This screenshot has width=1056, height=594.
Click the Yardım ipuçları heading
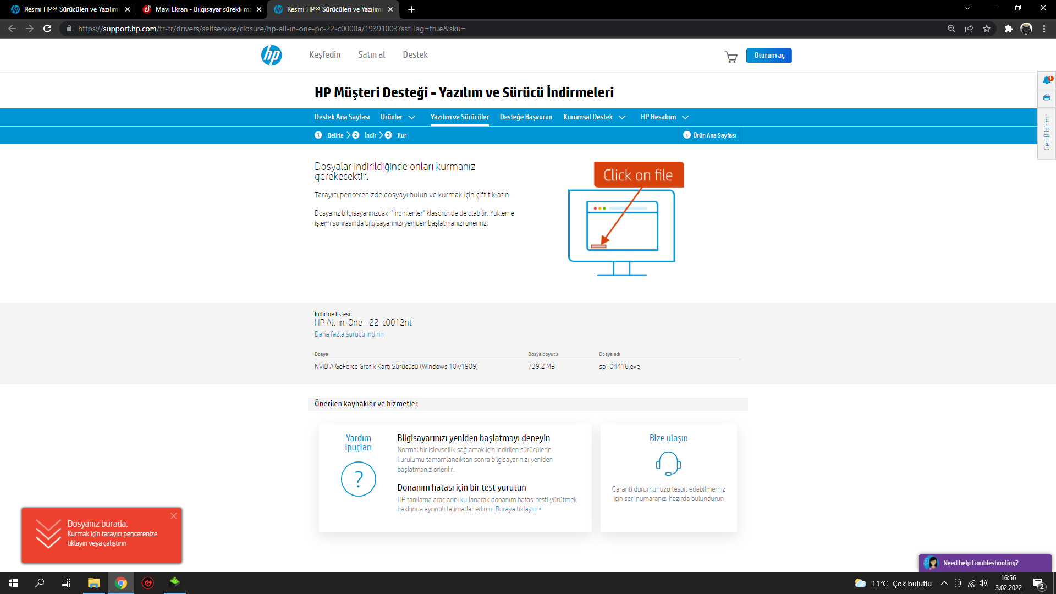359,443
